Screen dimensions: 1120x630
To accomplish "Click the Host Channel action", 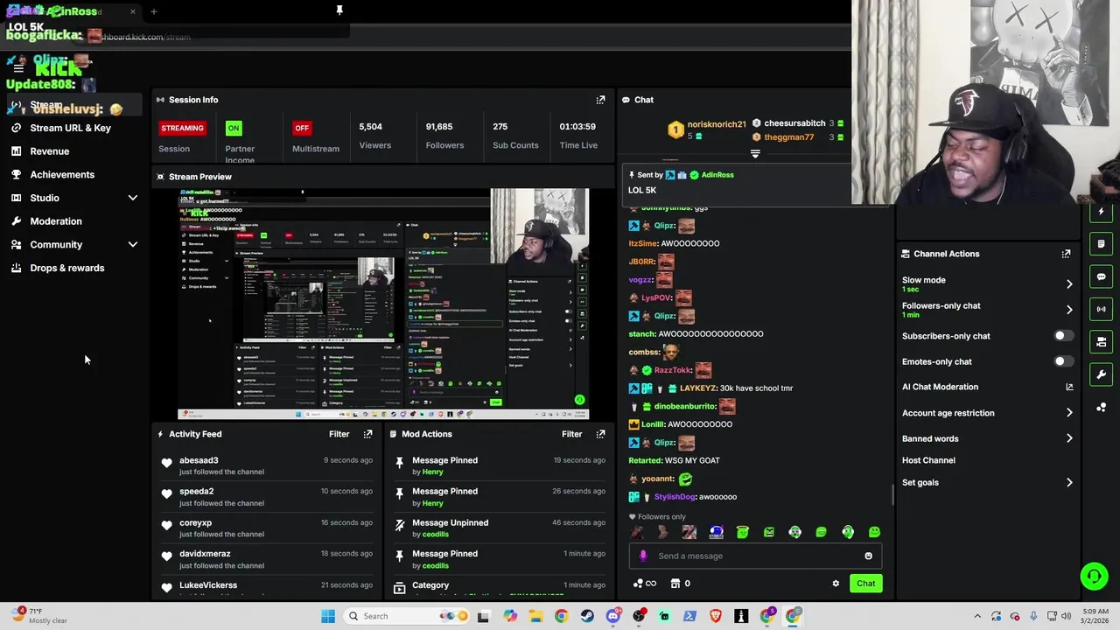I will point(928,460).
